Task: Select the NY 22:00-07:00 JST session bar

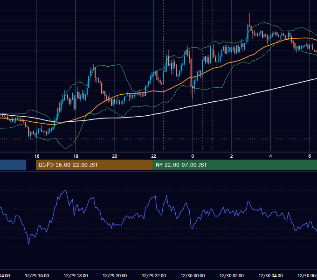Action: 234,165
